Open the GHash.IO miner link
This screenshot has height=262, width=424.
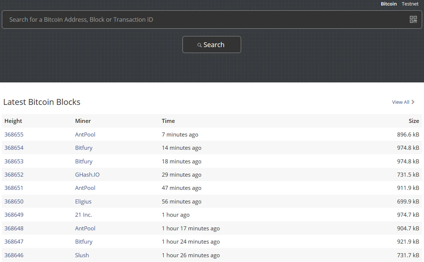[87, 174]
